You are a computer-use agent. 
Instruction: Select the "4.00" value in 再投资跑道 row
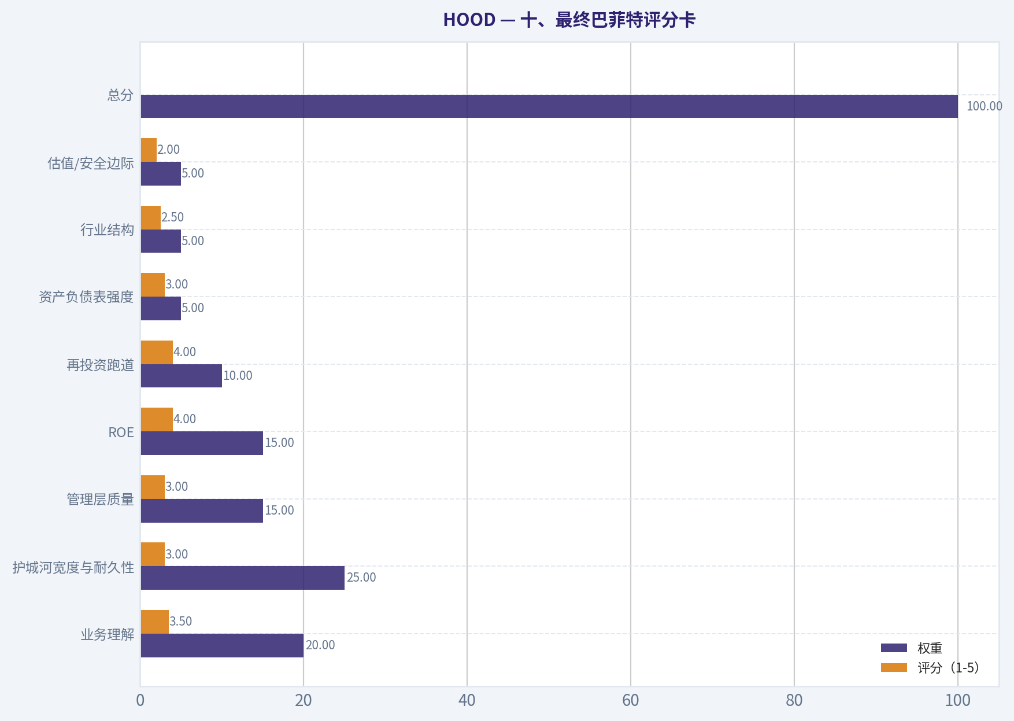click(x=185, y=352)
